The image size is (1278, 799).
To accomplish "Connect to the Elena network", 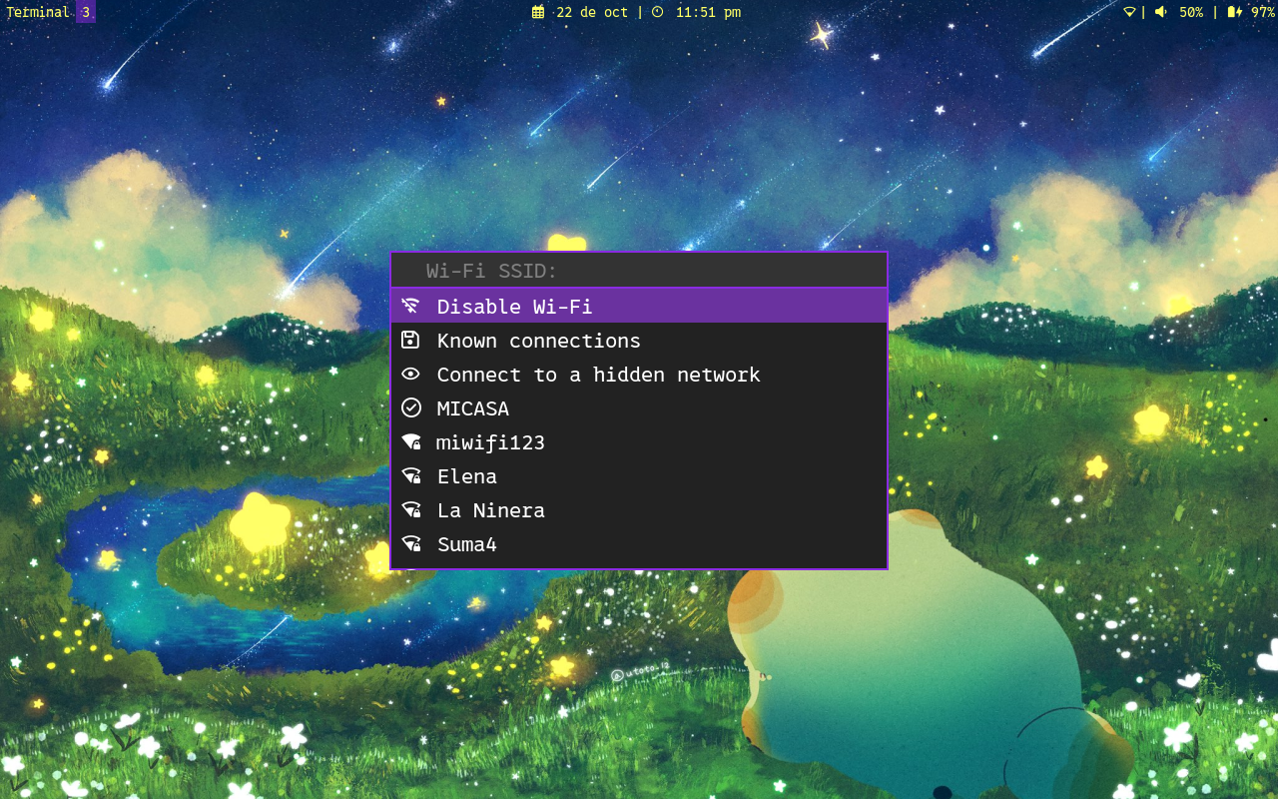I will click(466, 475).
